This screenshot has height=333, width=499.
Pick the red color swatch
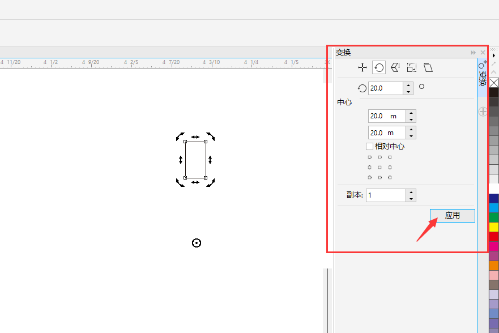coord(494,236)
